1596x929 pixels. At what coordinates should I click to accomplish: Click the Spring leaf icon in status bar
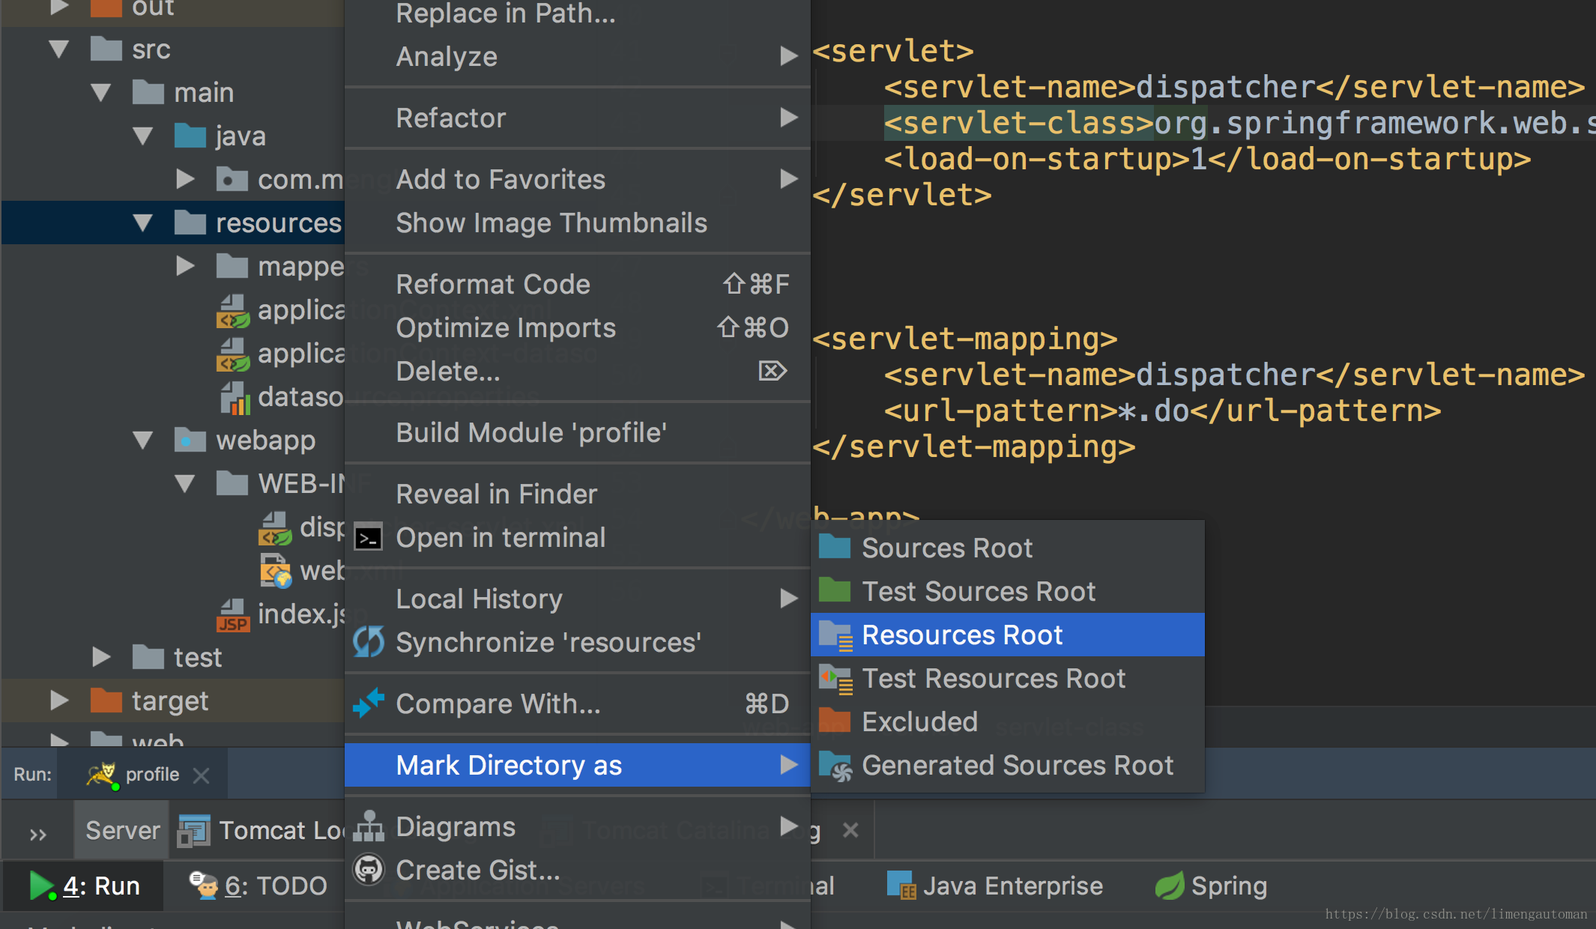pos(1168,886)
